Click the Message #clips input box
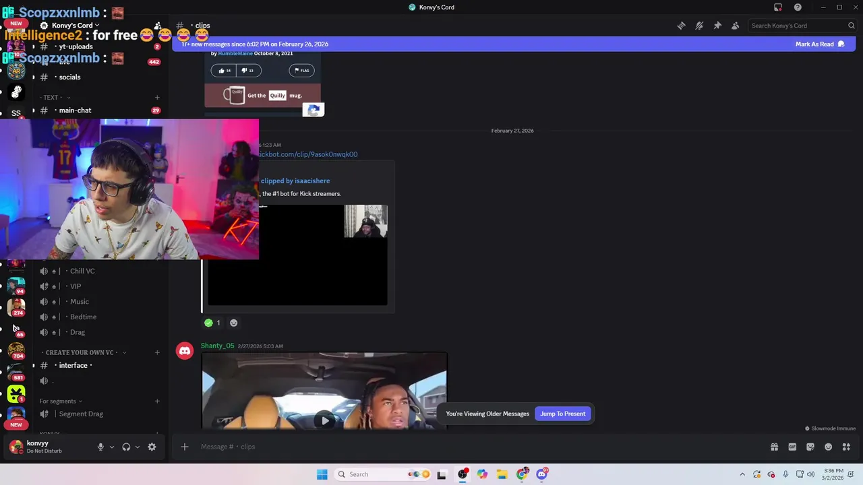 click(472, 447)
